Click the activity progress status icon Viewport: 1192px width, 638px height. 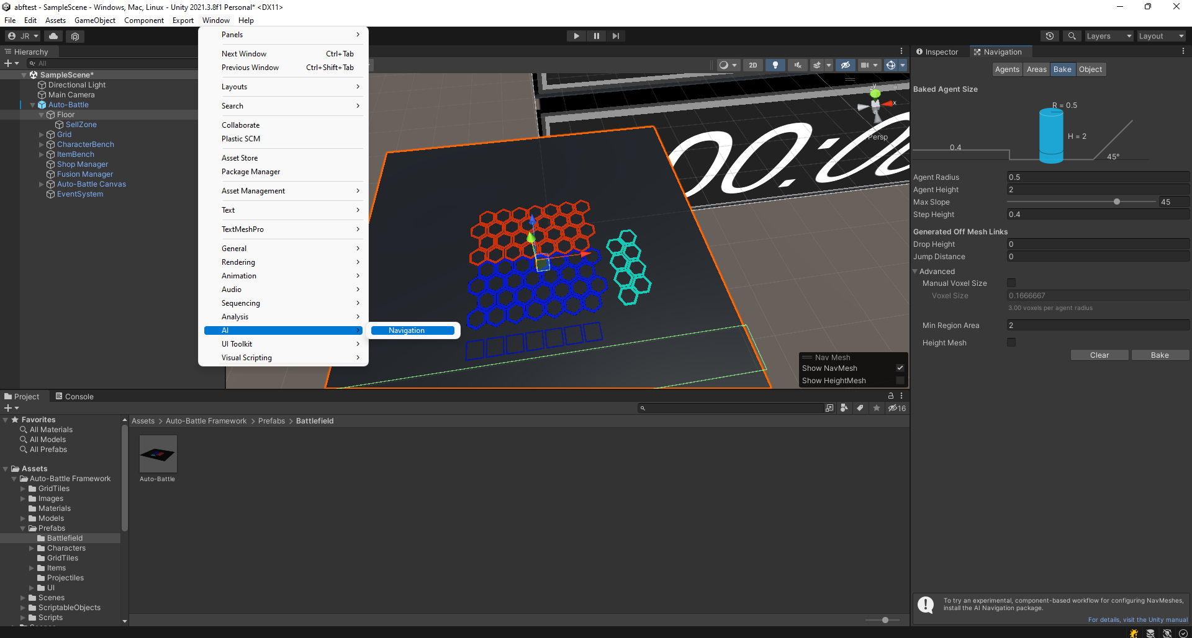pos(1183,633)
